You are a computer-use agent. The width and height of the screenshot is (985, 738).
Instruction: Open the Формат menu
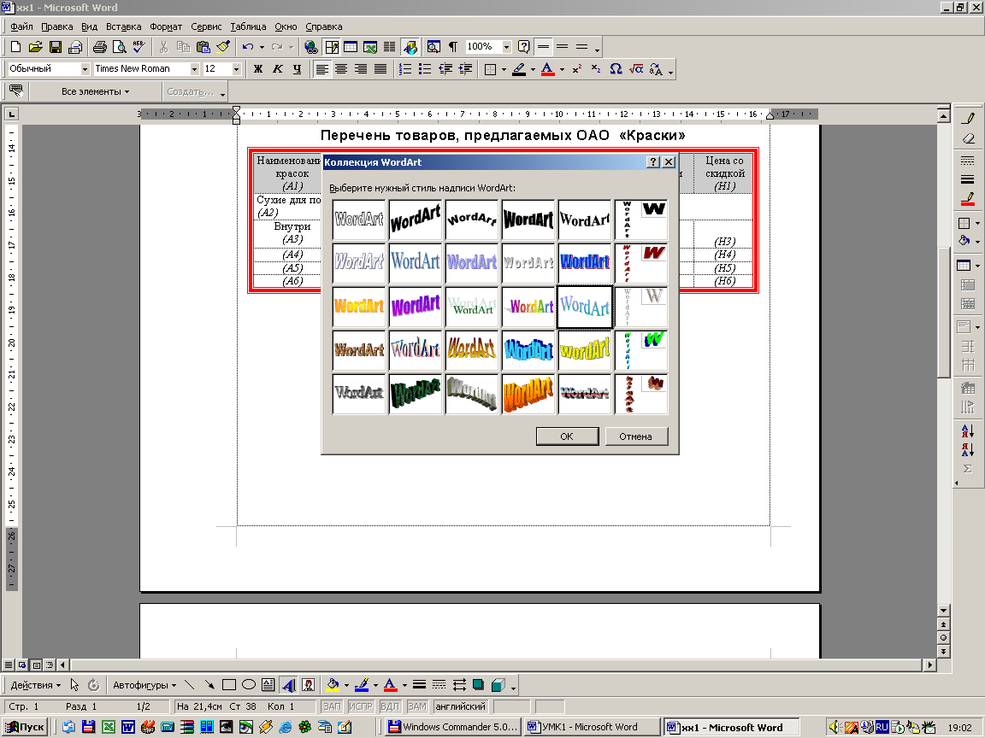click(x=166, y=26)
